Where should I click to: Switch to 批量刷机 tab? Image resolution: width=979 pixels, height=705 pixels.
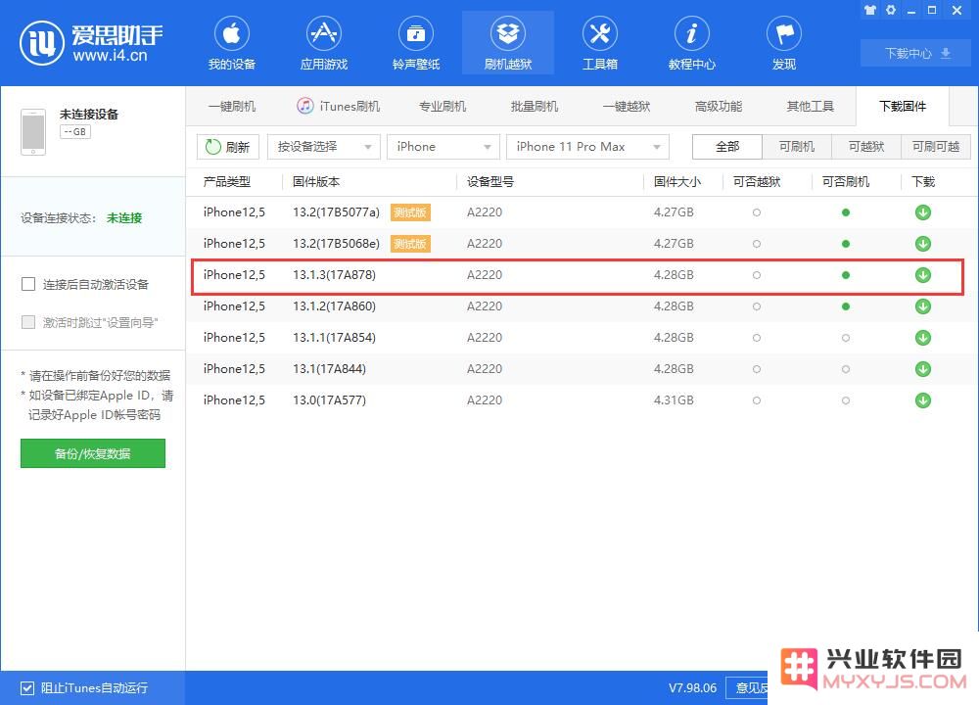pos(535,106)
